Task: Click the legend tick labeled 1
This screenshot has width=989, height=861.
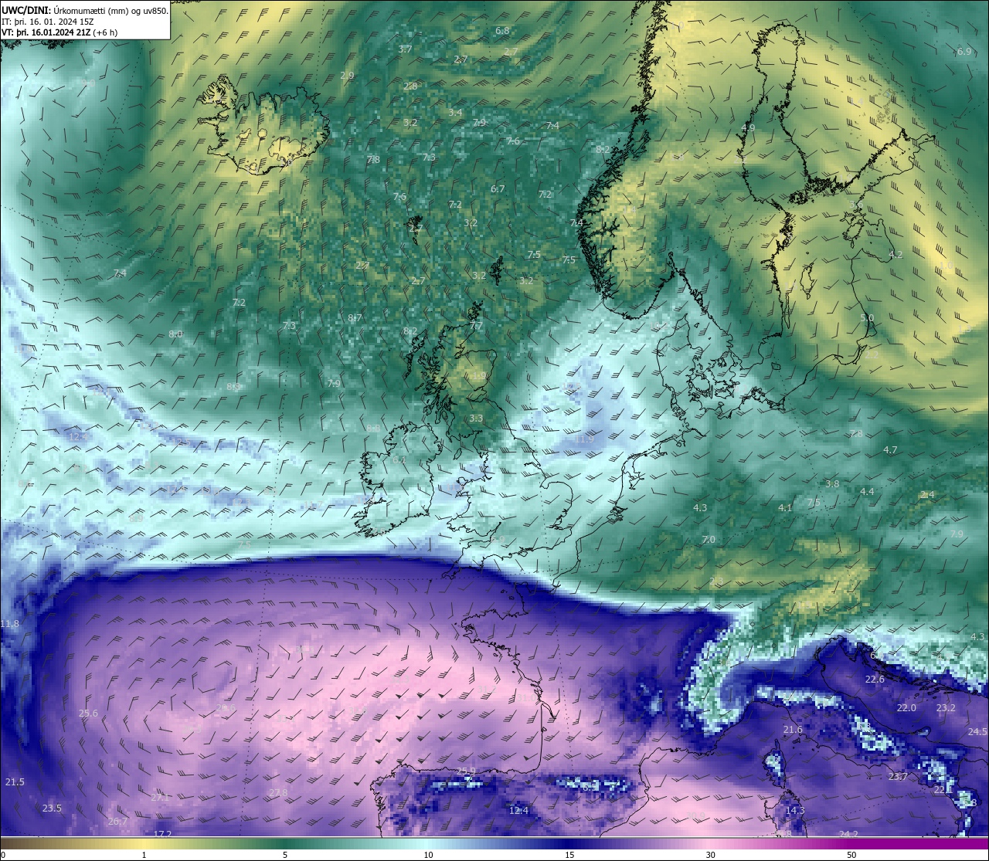Action: tap(144, 855)
